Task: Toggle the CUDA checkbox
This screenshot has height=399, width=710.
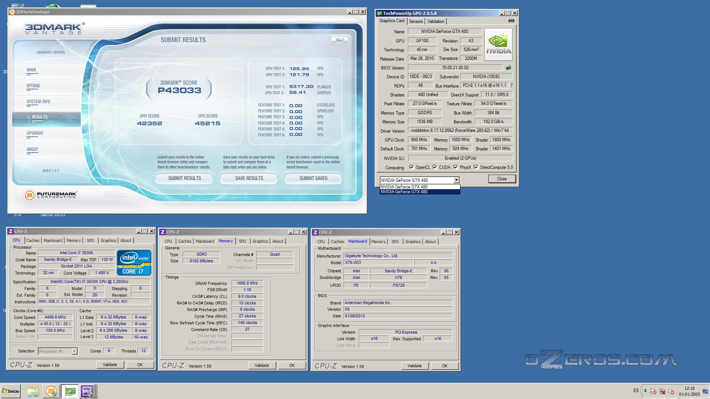Action: 435,167
